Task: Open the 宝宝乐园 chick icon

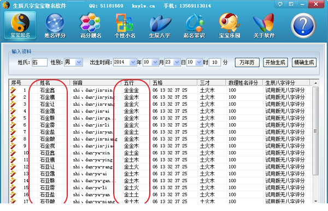Action: pyautogui.click(x=229, y=26)
